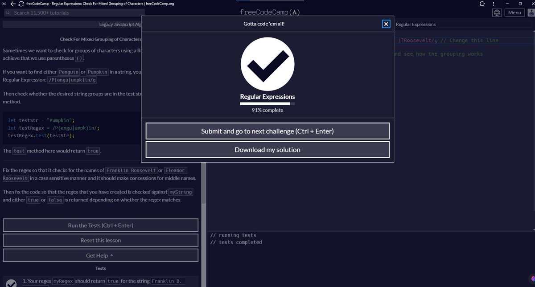The height and width of the screenshot is (287, 535).
Task: Click the code editor line with Roosevelt regex
Action: click(448, 41)
